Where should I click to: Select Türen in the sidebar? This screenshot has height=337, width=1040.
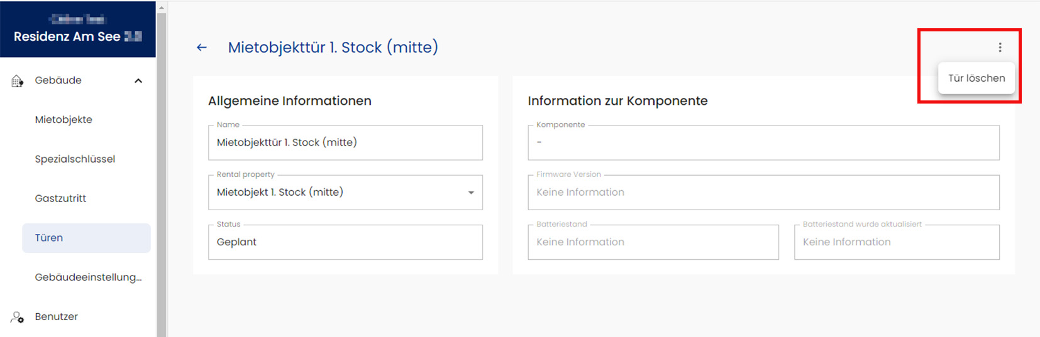pyautogui.click(x=86, y=238)
